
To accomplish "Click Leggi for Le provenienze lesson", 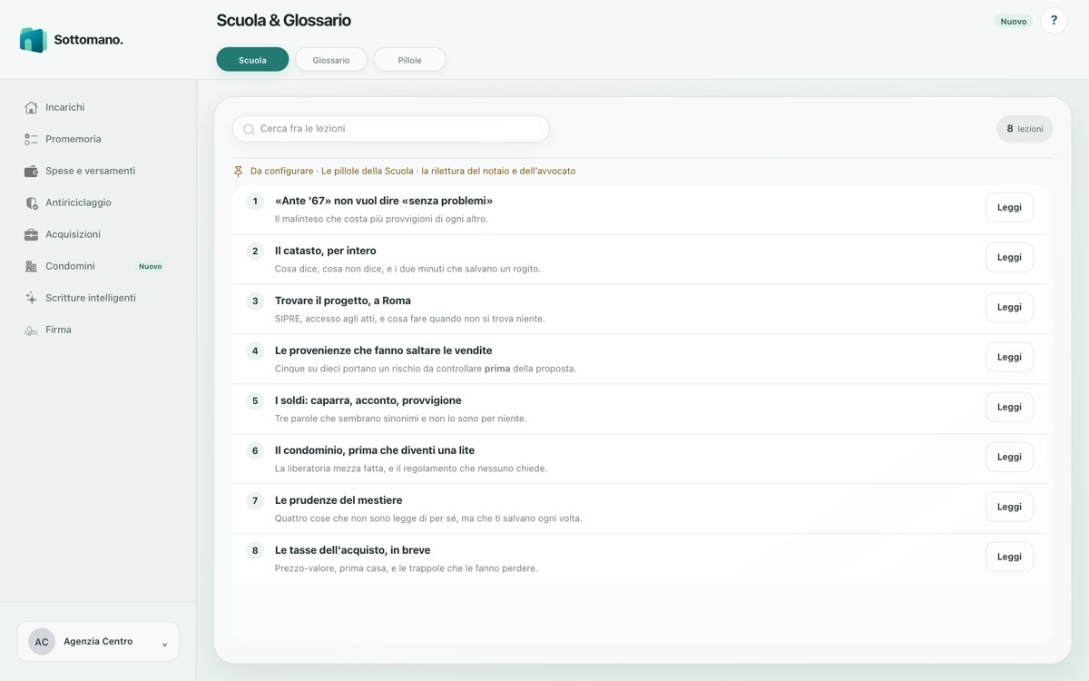I will pos(1009,357).
